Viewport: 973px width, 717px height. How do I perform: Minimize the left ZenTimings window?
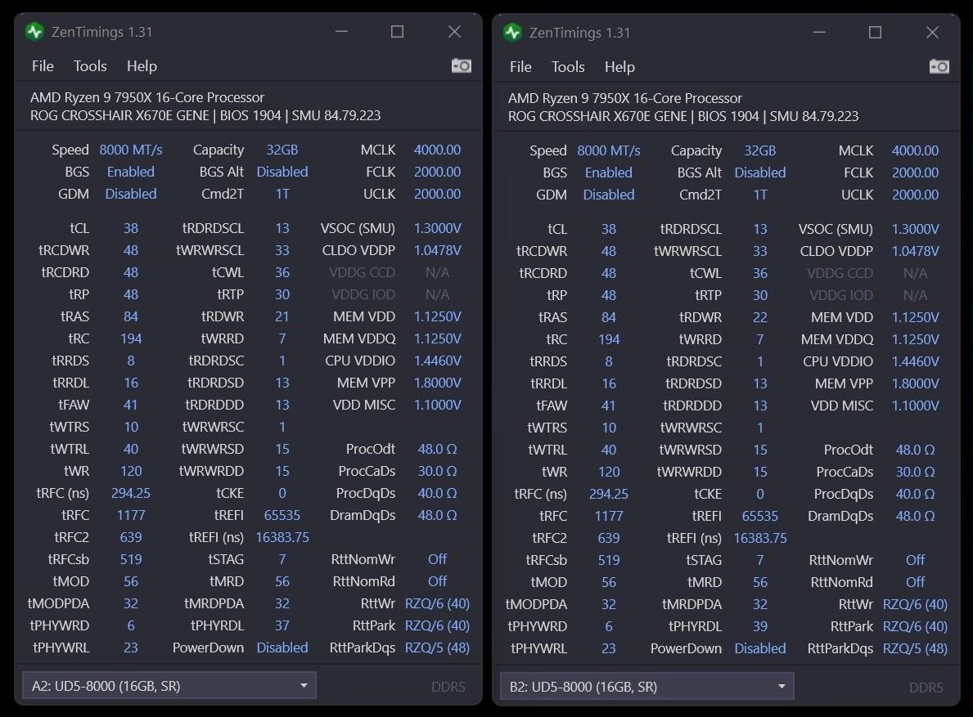pos(341,32)
